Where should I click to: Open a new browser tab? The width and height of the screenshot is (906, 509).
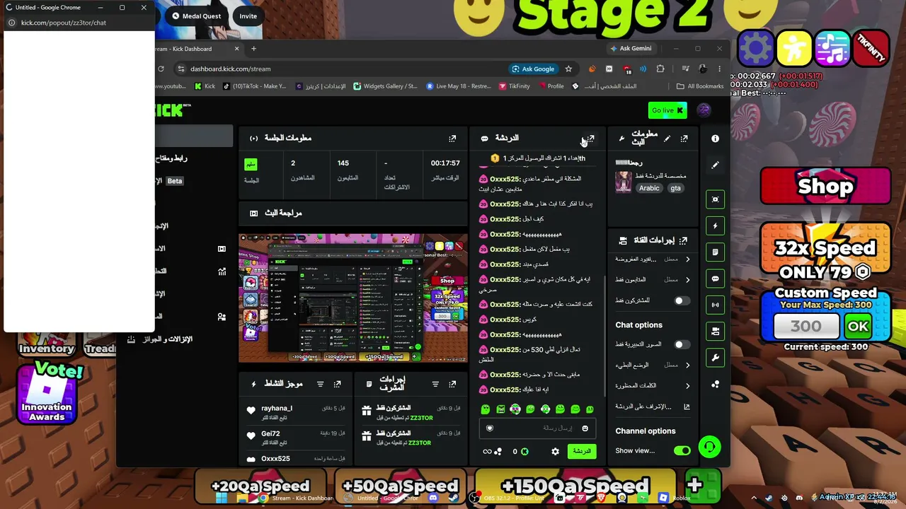[253, 49]
